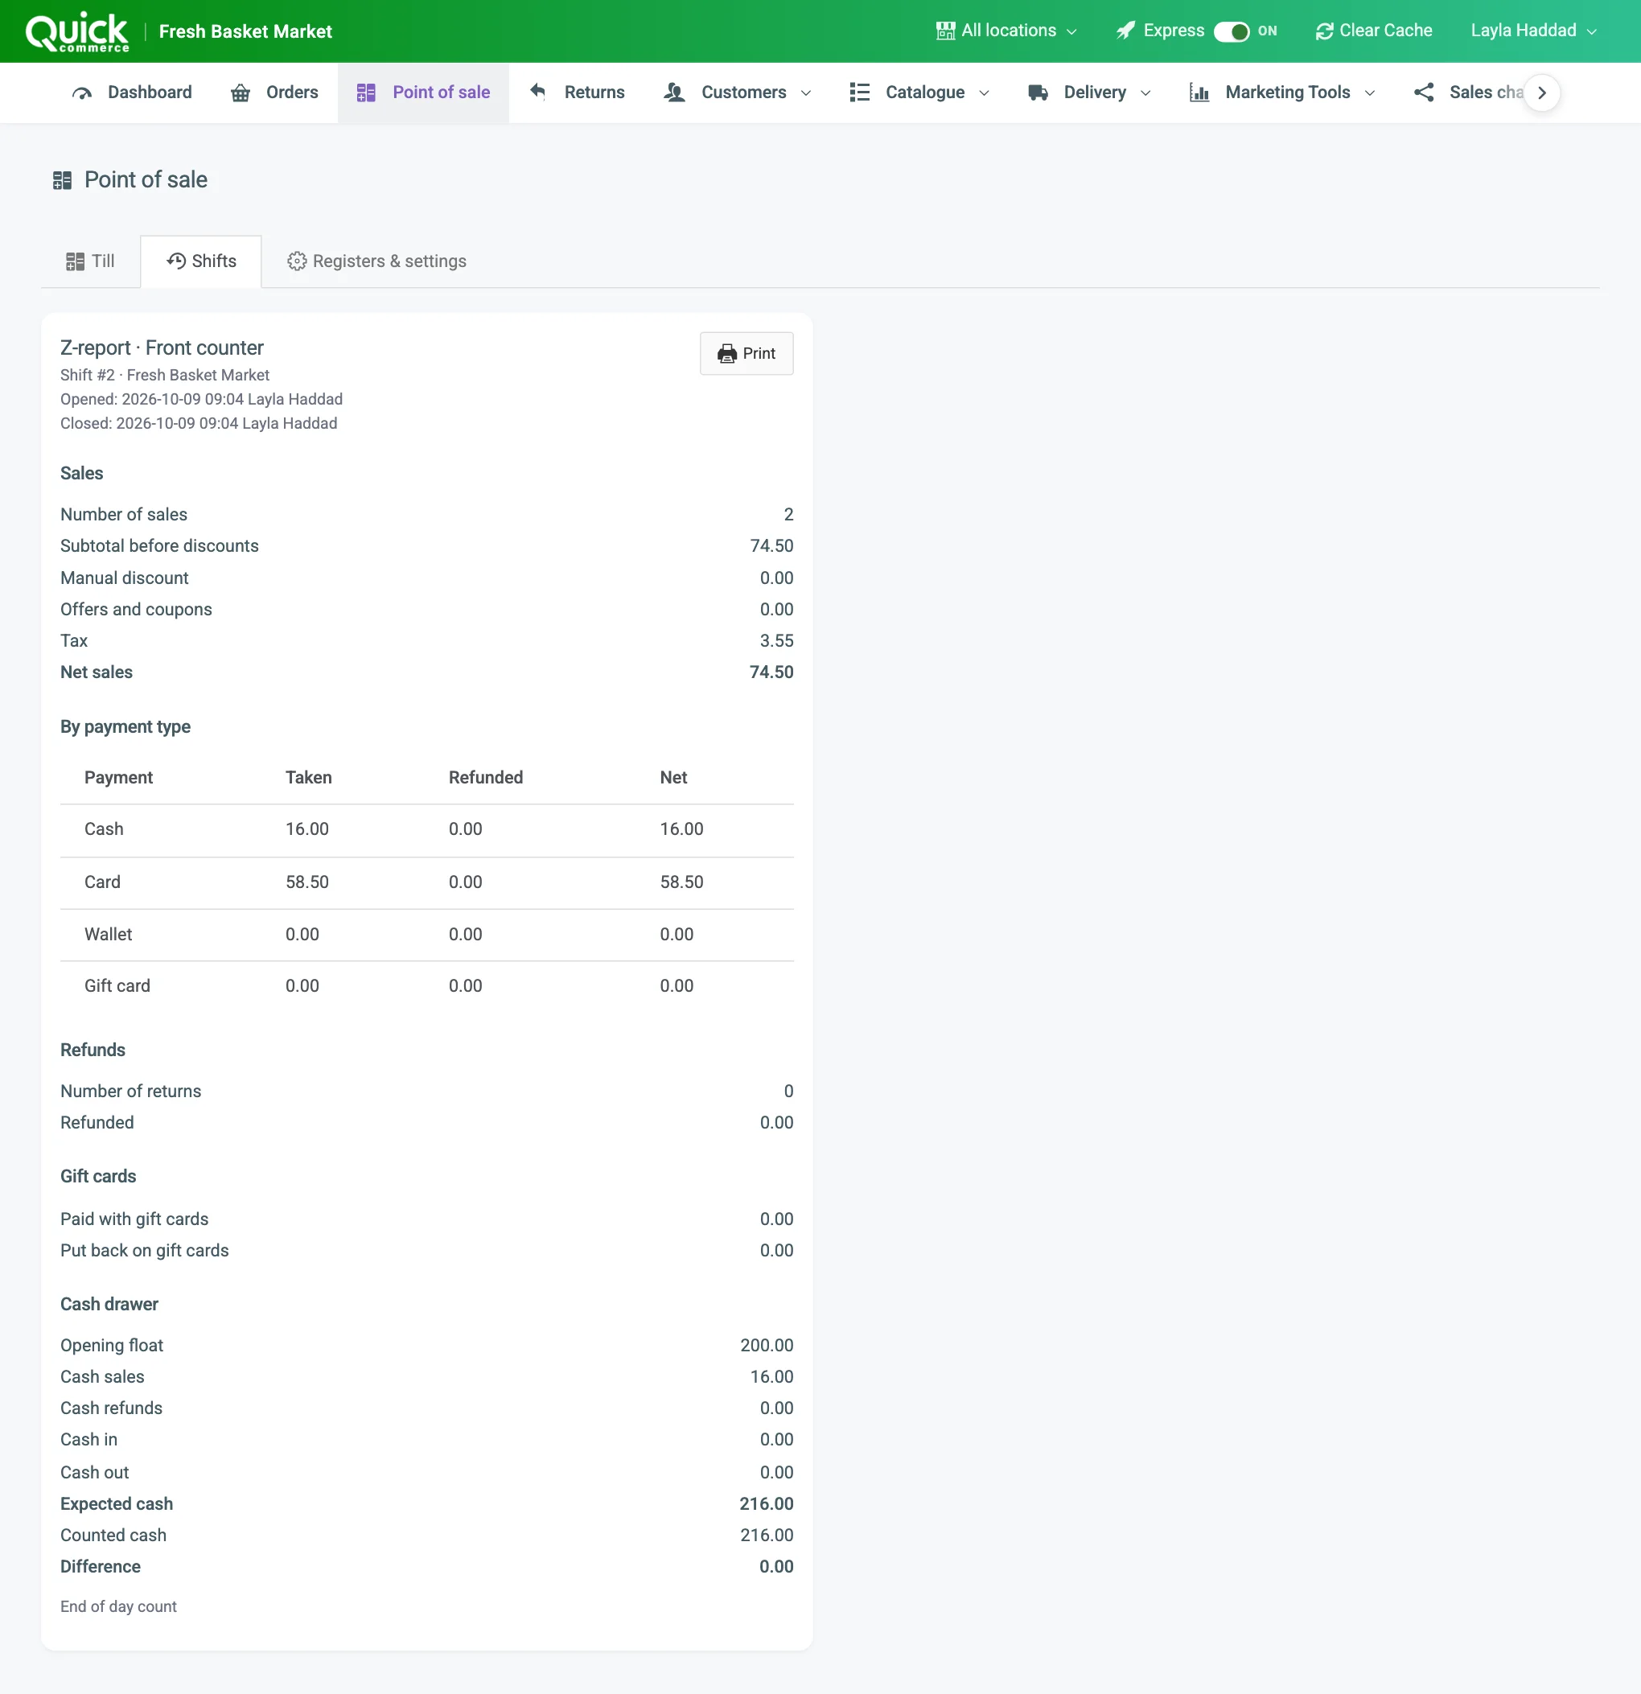Click the Shifts history clock icon
Image resolution: width=1641 pixels, height=1694 pixels.
pyautogui.click(x=176, y=261)
